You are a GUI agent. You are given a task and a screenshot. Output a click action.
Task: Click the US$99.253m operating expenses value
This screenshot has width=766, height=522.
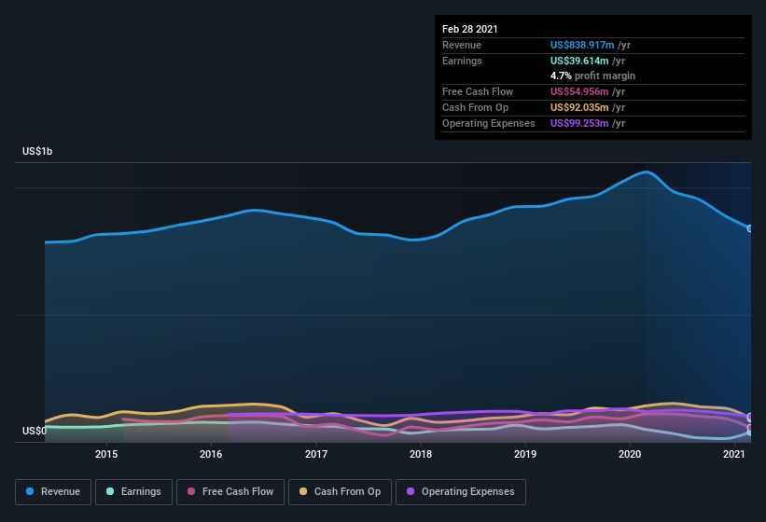(579, 123)
